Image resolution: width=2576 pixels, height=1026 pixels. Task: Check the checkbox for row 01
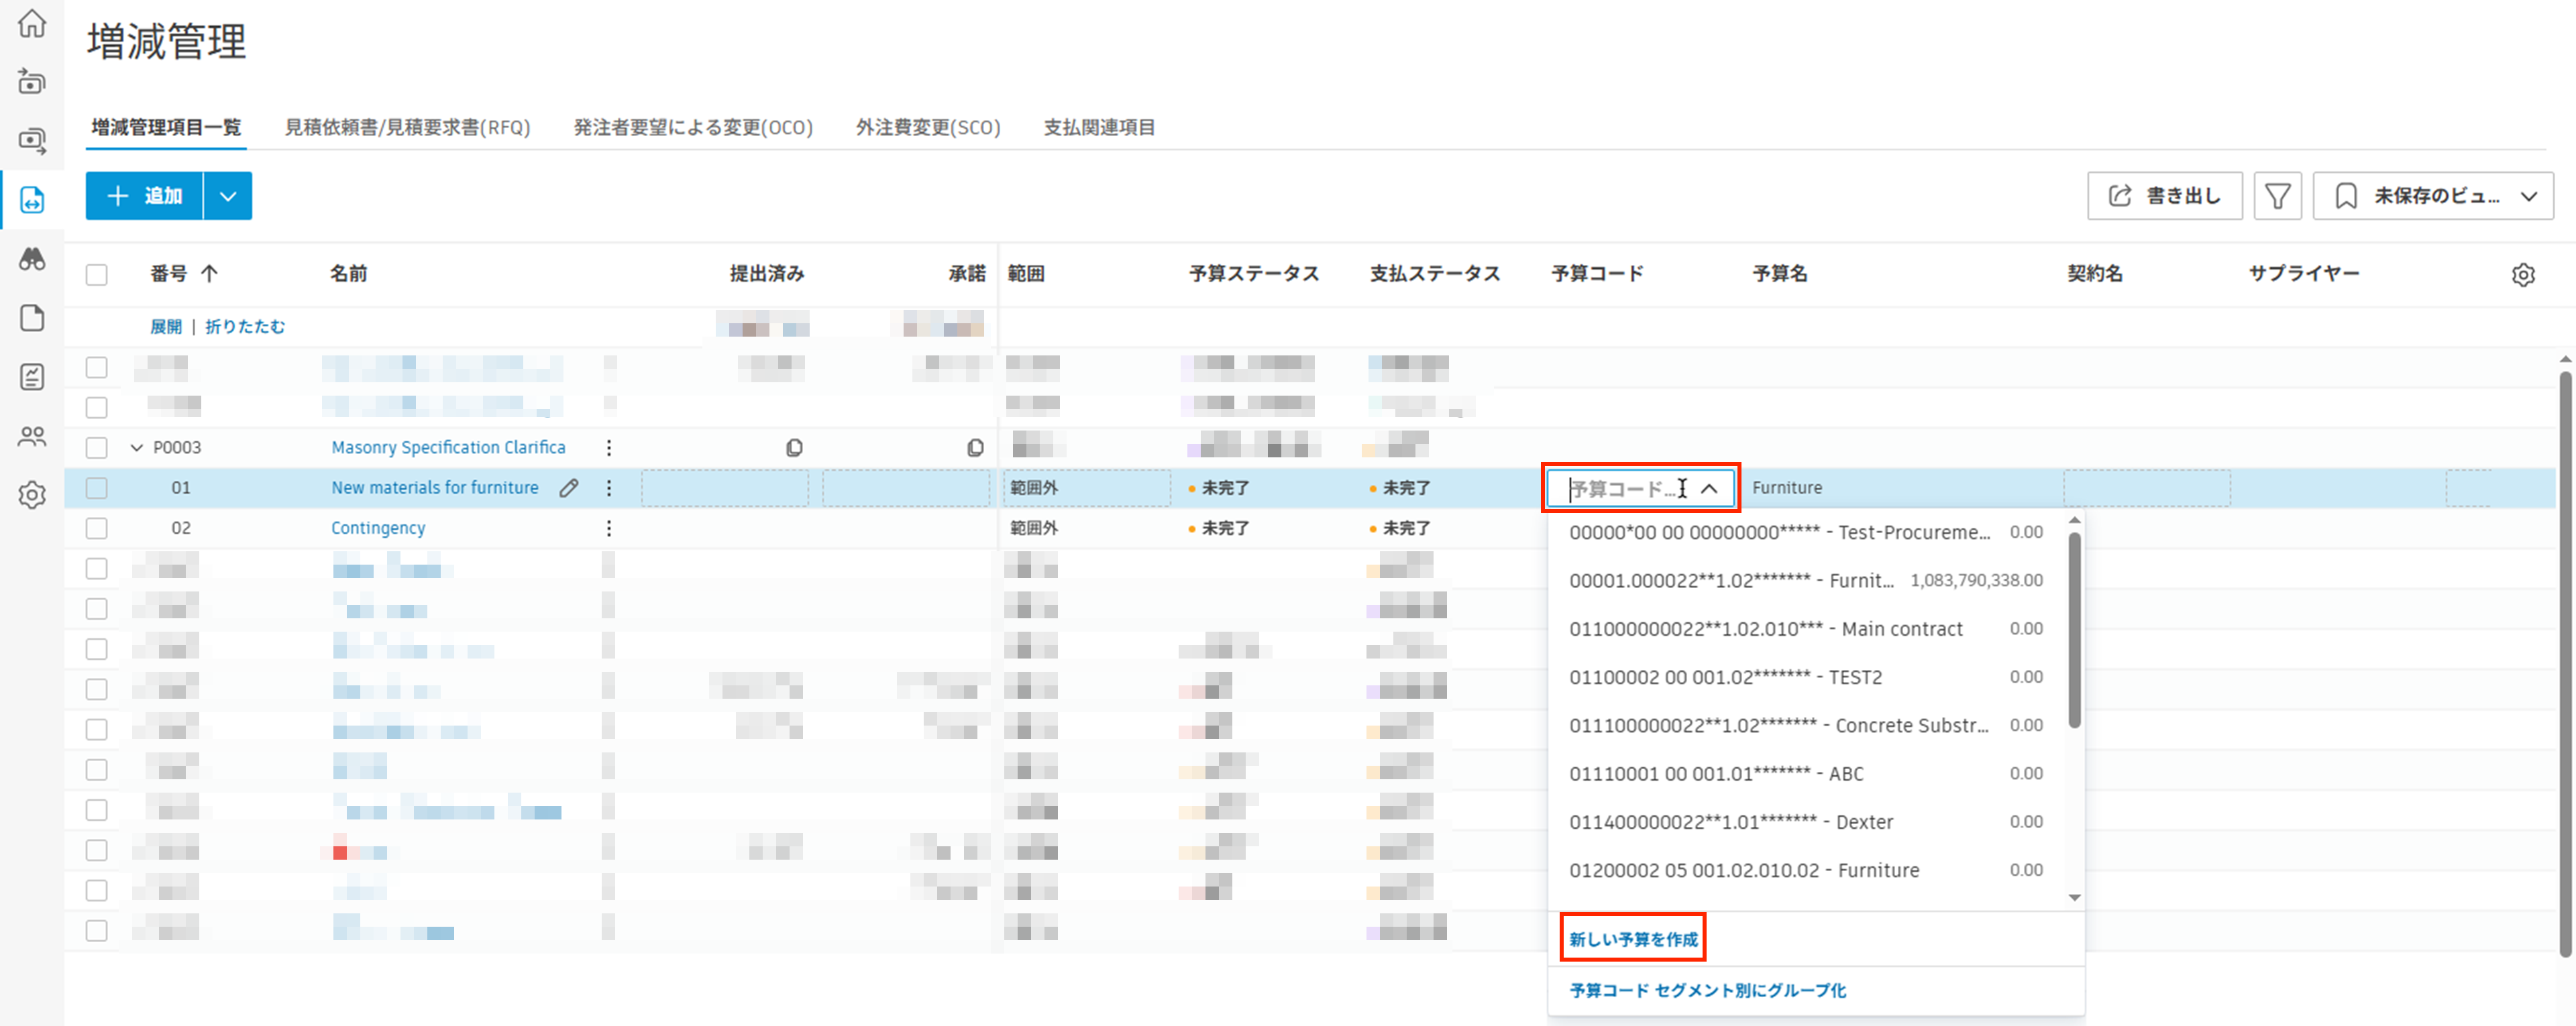[96, 488]
